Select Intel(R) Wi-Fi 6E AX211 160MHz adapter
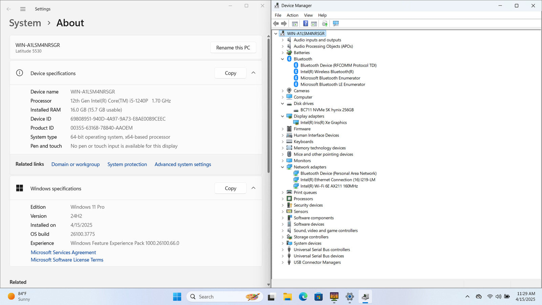 329,186
